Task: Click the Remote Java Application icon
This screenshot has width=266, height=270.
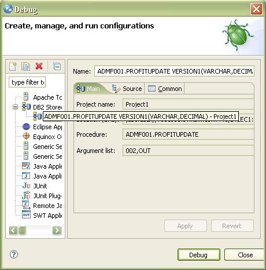Action: pos(26,205)
